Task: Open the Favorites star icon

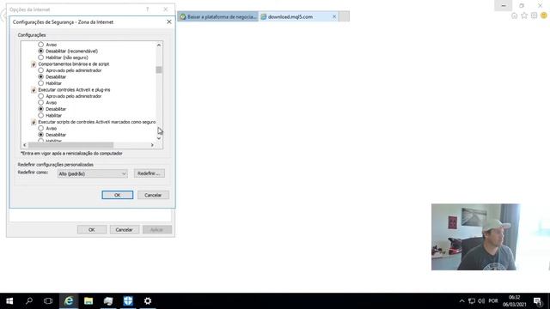Action: click(x=524, y=15)
